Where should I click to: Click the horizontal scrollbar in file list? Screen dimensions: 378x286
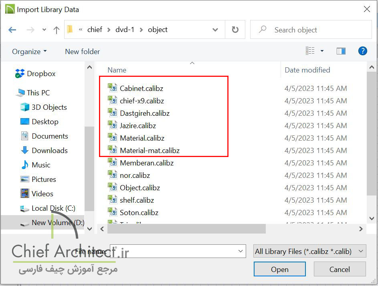coord(186,229)
